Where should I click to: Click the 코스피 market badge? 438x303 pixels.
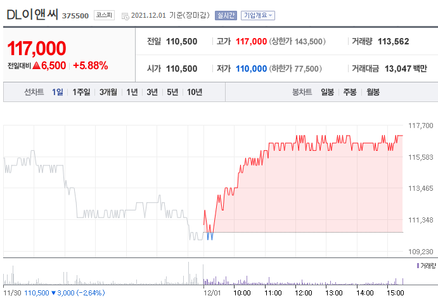pyautogui.click(x=104, y=15)
